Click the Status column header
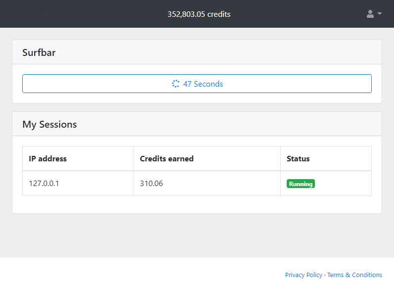 [298, 159]
